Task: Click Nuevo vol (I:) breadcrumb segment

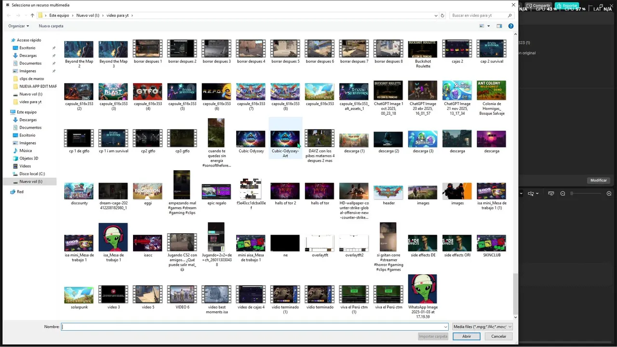Action: (x=88, y=15)
